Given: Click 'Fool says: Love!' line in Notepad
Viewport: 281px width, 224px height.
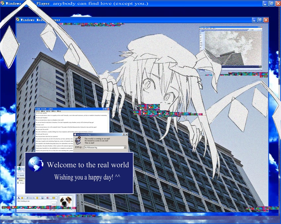Looking at the screenshot, I should click(x=40, y=125).
